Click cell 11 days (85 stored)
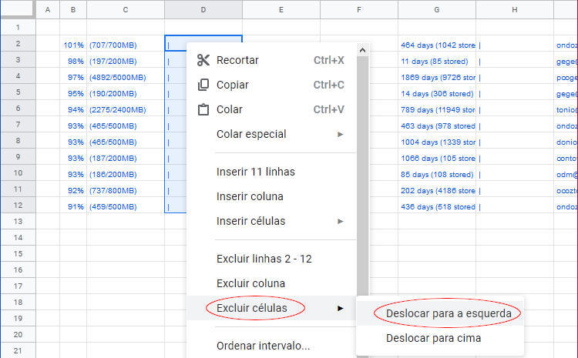 coord(437,61)
